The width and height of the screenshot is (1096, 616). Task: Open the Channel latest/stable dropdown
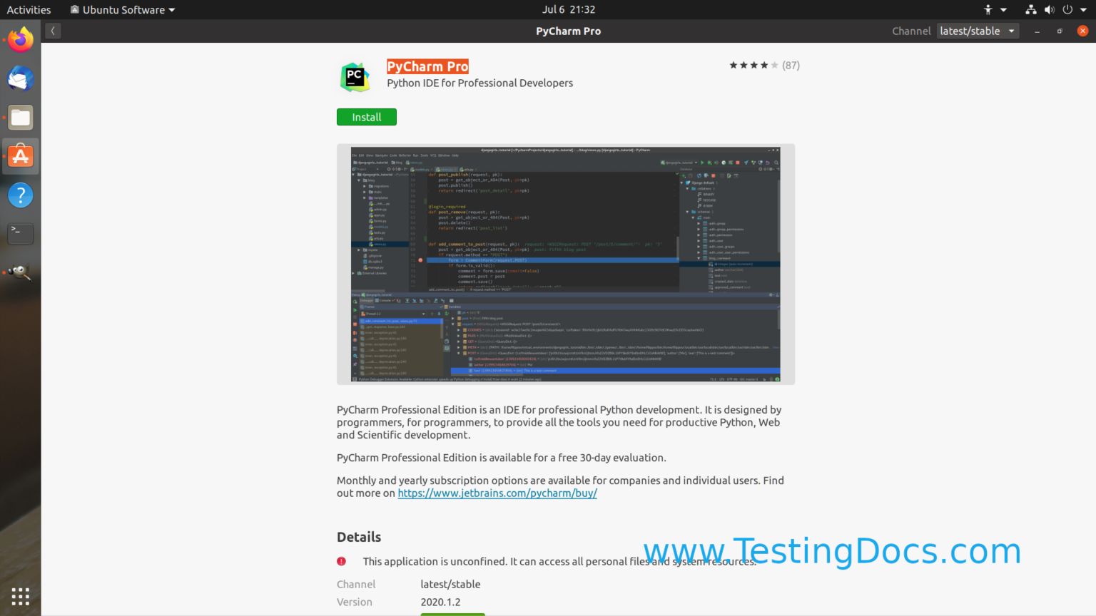pyautogui.click(x=977, y=31)
